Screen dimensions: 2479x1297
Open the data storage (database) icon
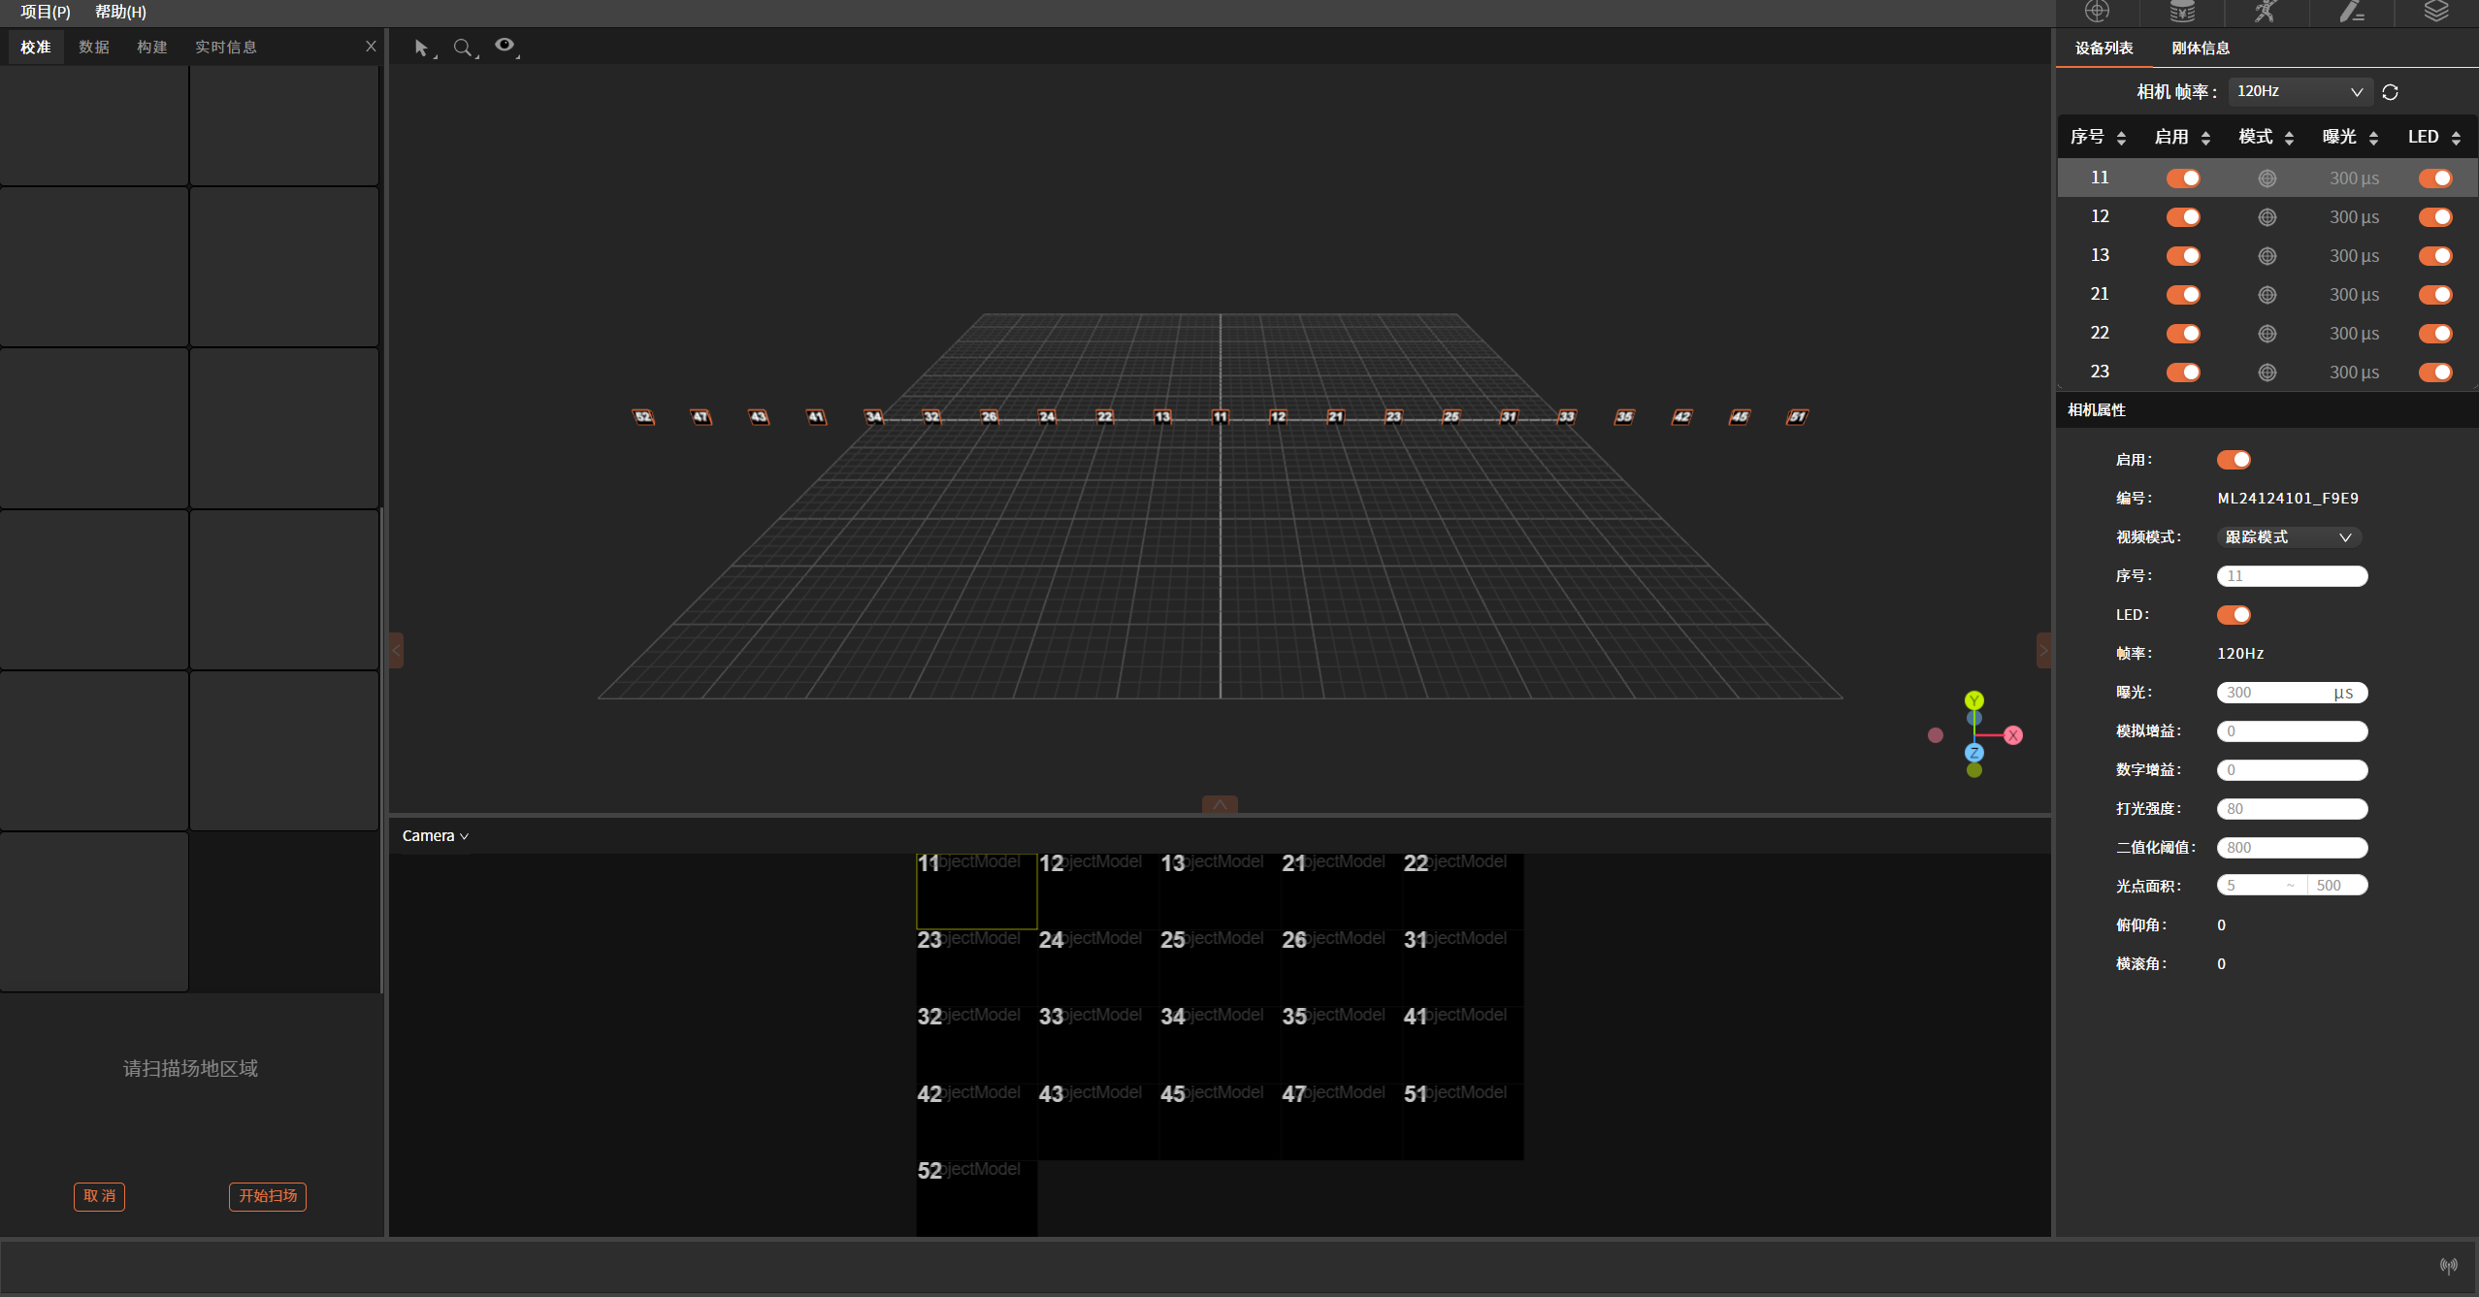point(2182,12)
